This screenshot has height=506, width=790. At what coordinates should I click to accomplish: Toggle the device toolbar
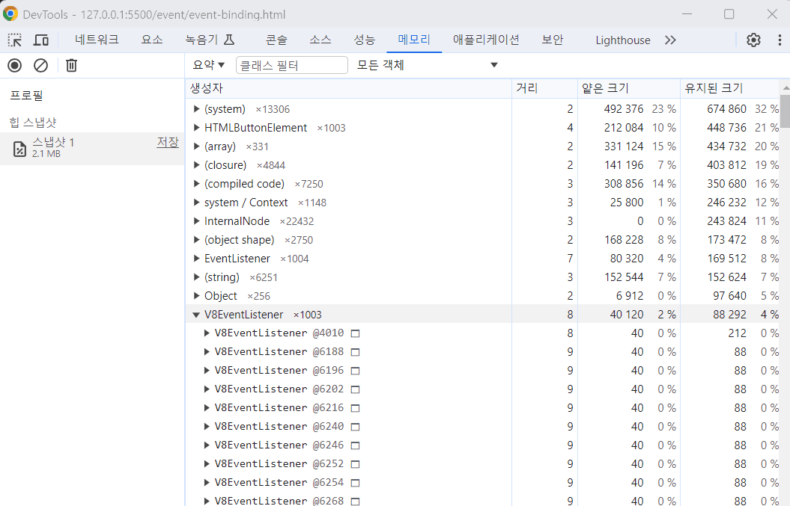coord(40,39)
